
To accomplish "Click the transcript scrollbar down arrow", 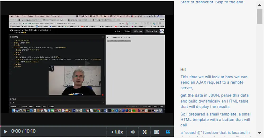I will point(260,133).
